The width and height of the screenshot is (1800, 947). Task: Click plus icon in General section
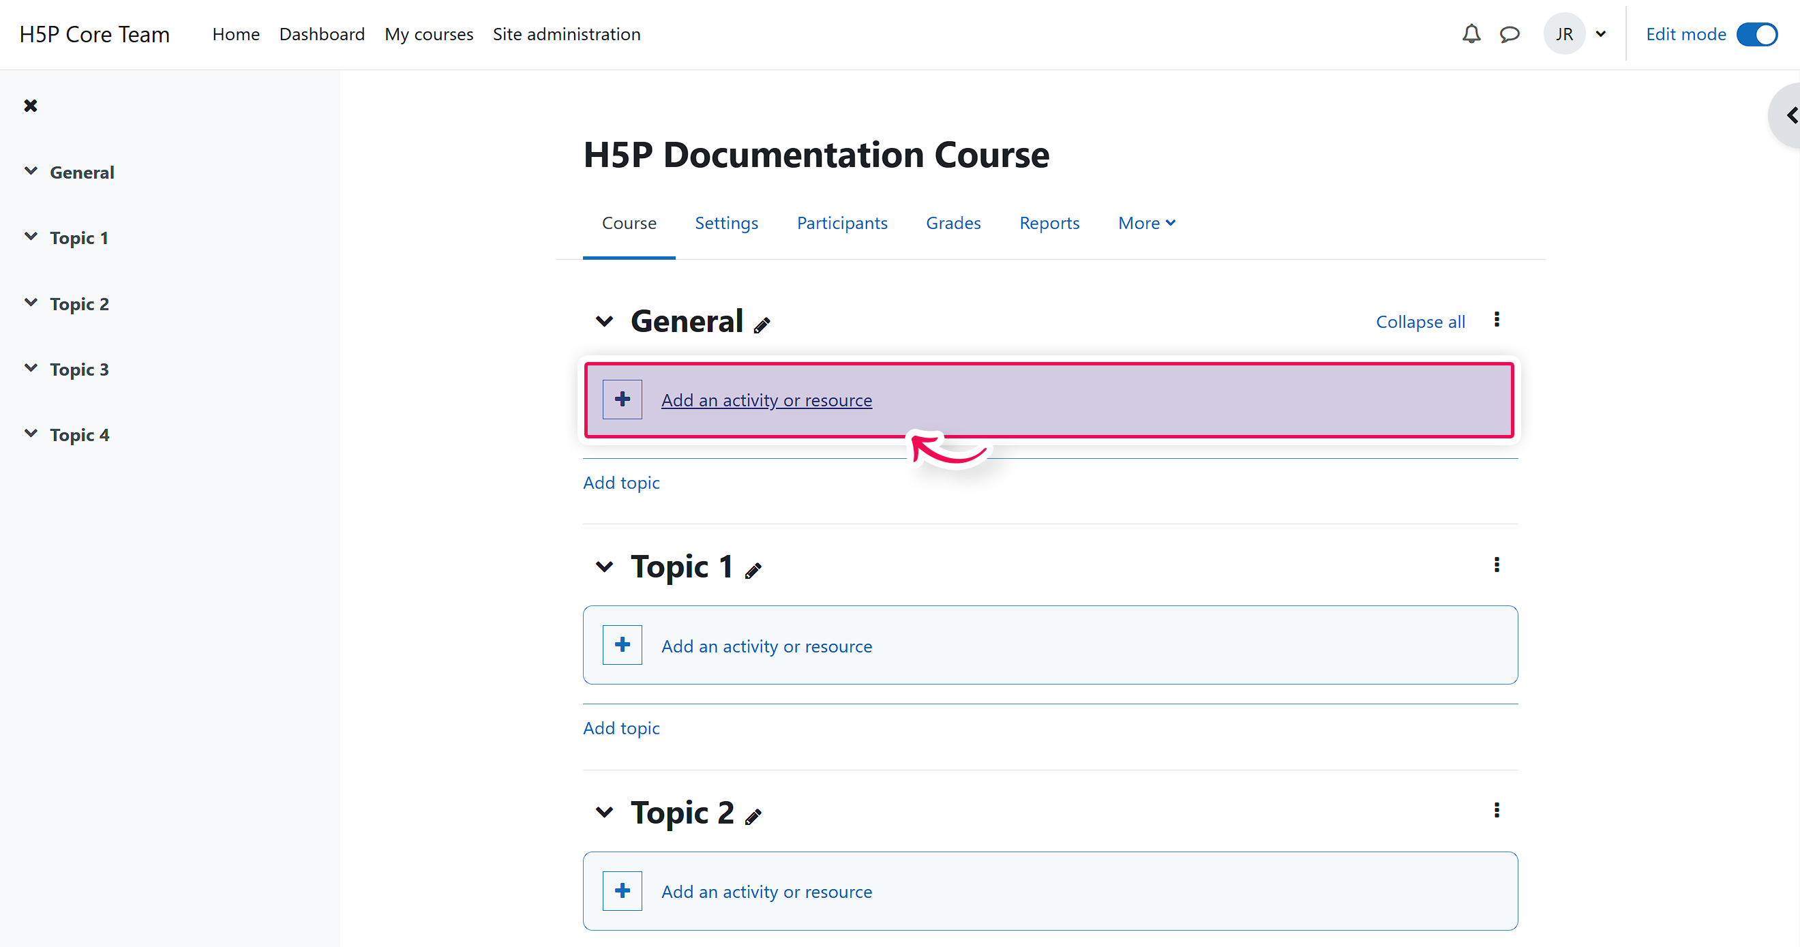[x=622, y=399]
